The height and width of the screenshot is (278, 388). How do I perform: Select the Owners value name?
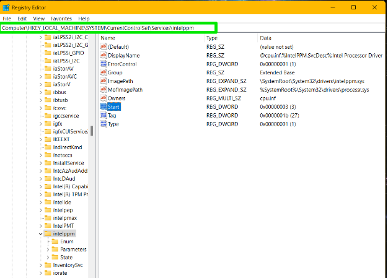pyautogui.click(x=117, y=98)
